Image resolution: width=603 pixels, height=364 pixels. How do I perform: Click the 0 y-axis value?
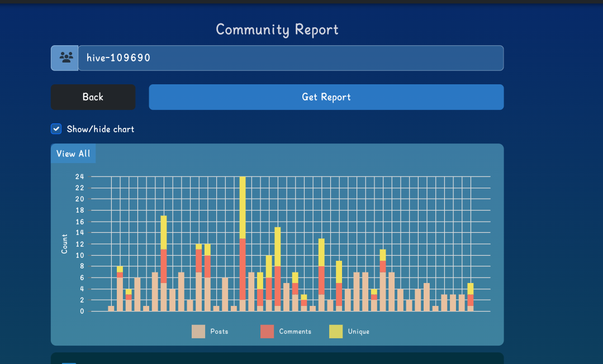tap(82, 312)
